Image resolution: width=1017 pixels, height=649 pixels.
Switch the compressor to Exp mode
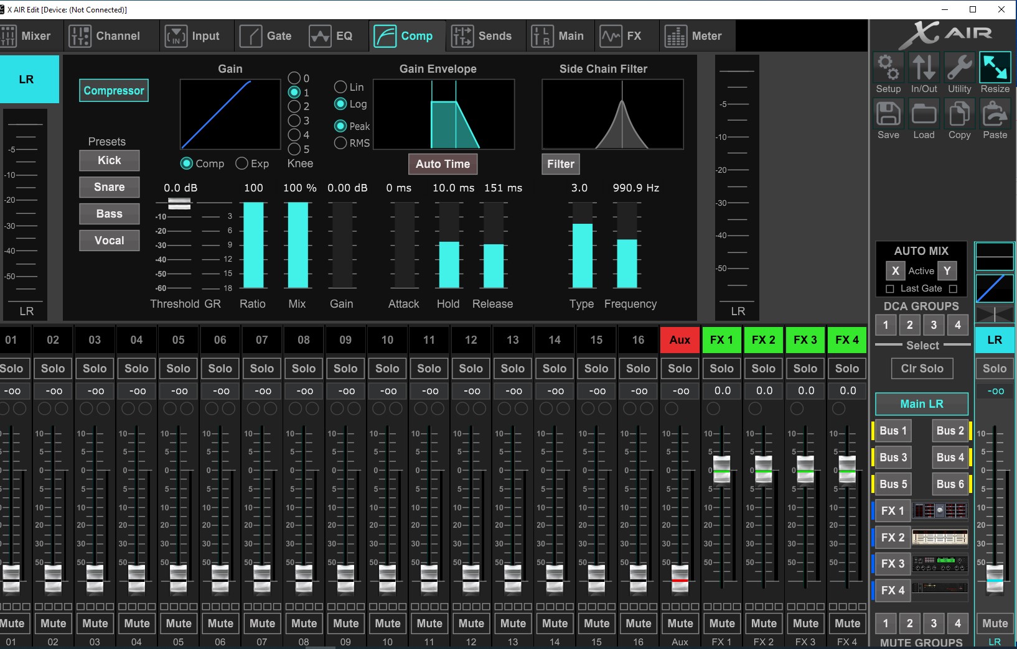pos(242,163)
